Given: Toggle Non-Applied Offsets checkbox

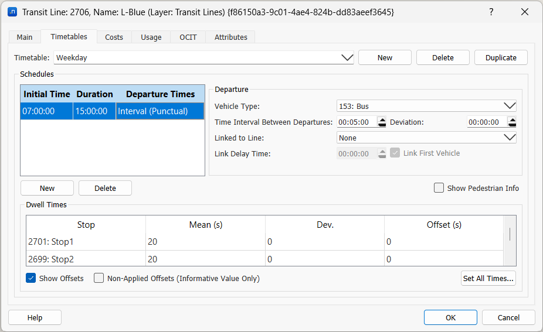Looking at the screenshot, I should (x=99, y=278).
